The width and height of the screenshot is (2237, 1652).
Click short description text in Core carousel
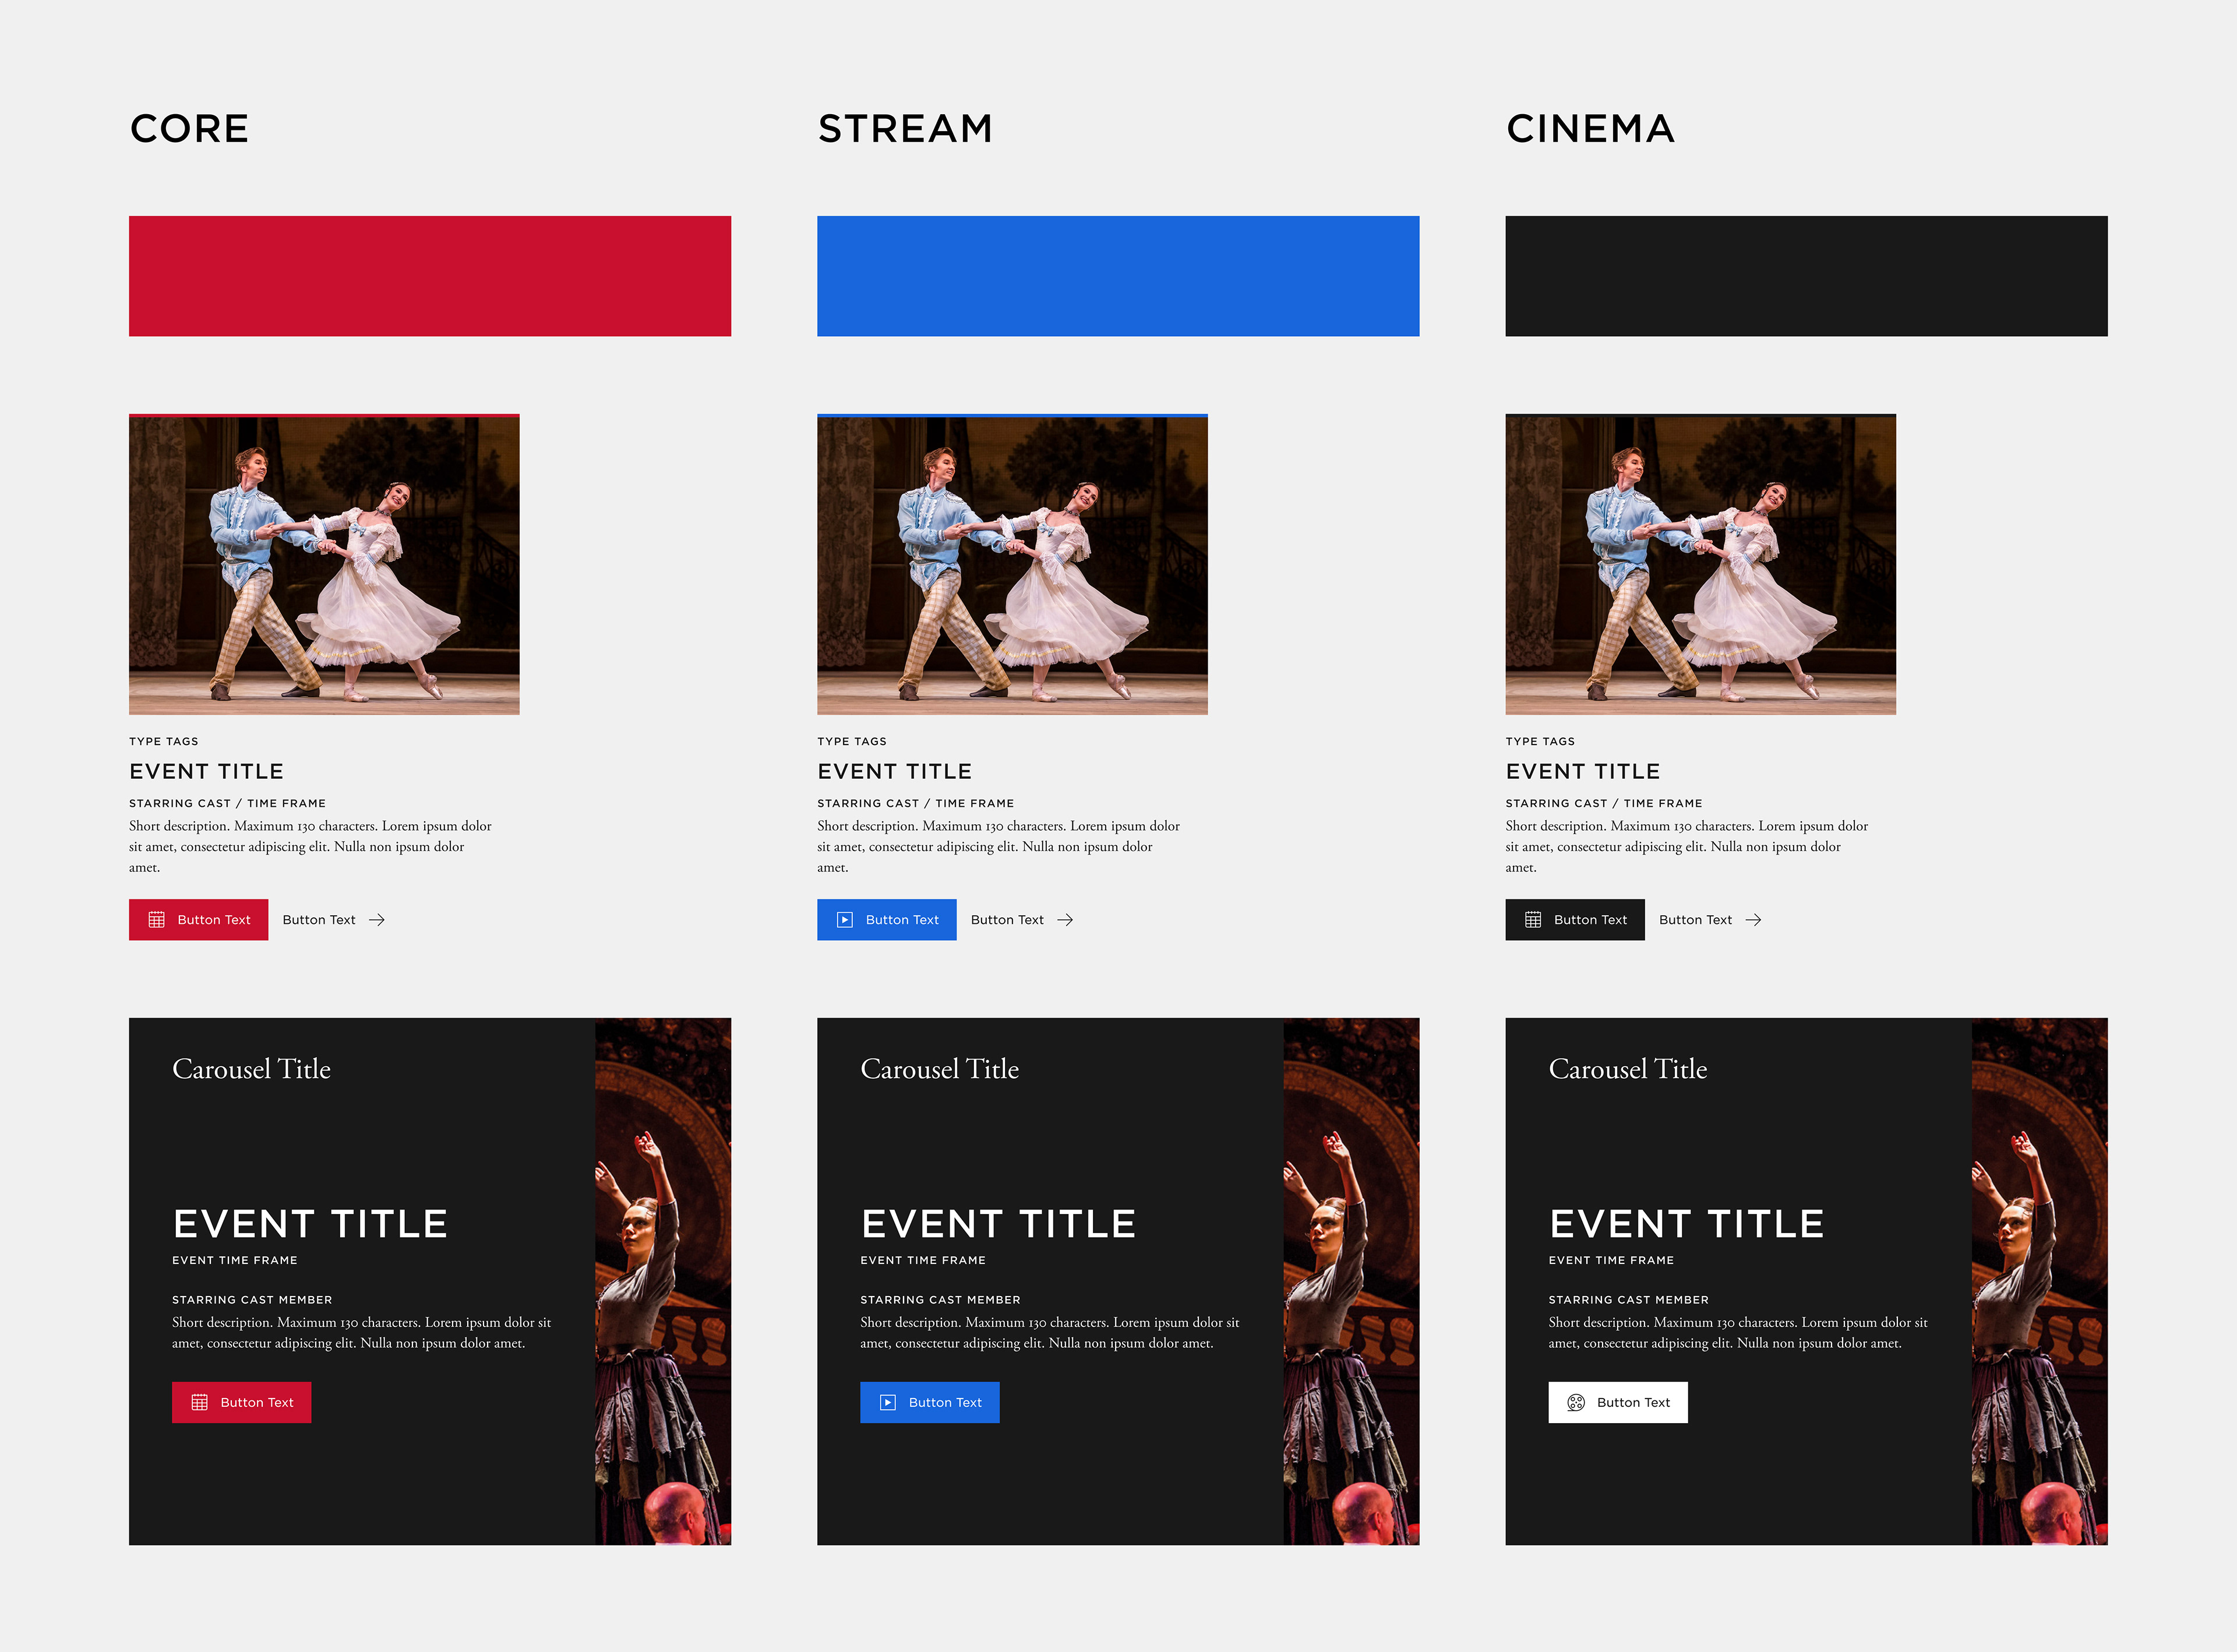tap(361, 1333)
